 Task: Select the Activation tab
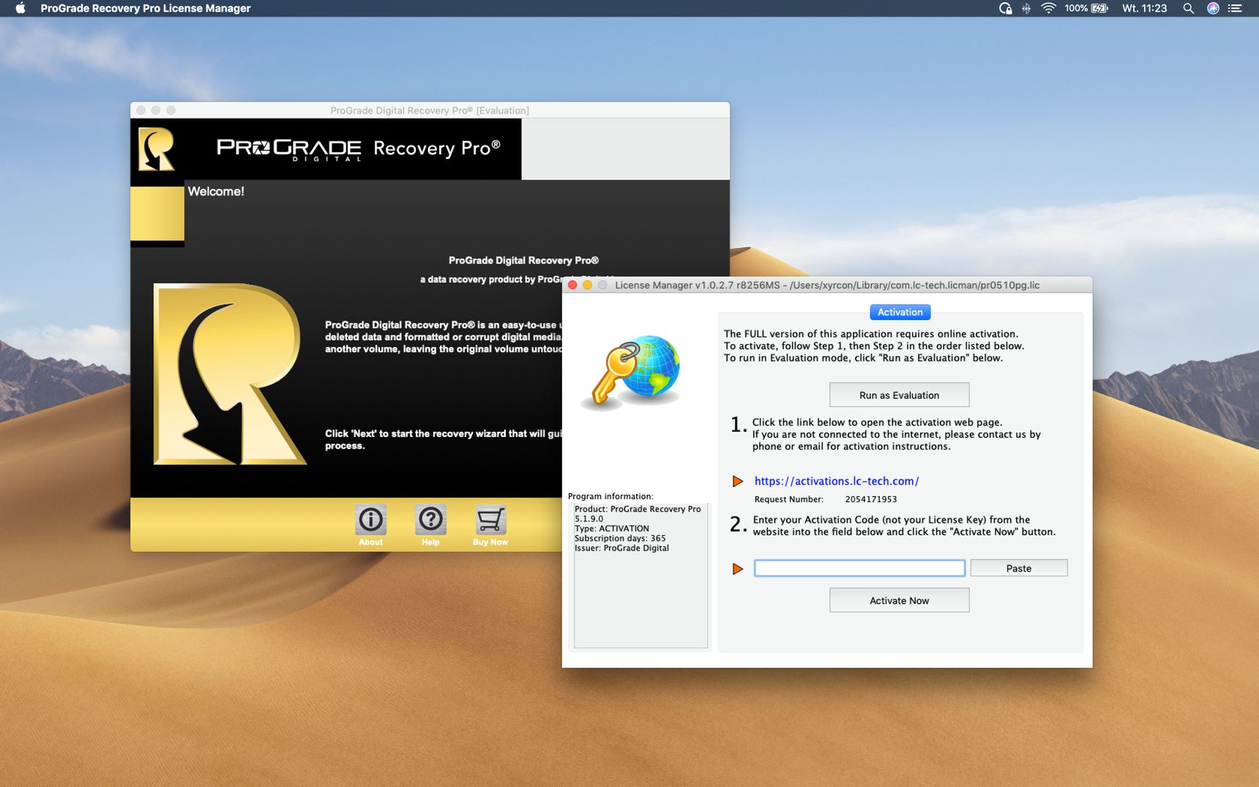900,312
